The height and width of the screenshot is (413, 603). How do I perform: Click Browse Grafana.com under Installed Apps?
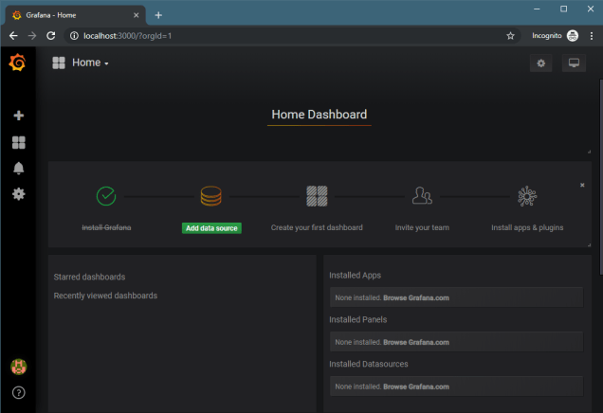416,297
